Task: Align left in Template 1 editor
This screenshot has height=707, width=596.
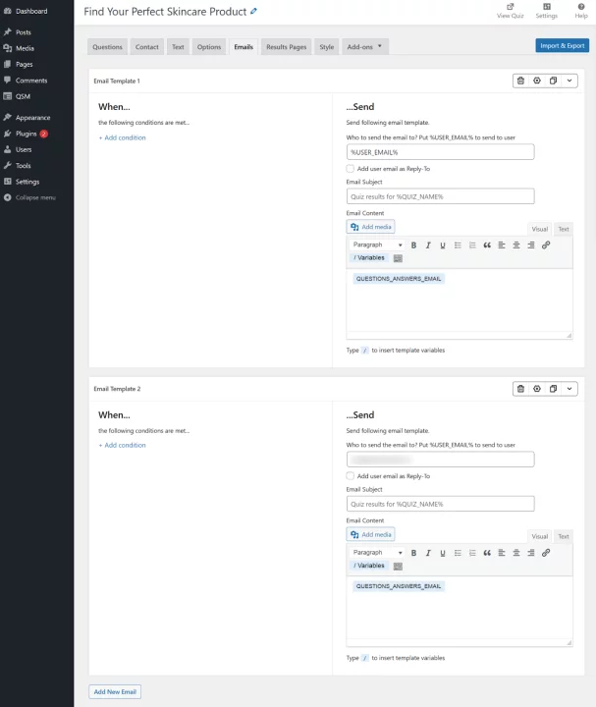Action: tap(502, 245)
